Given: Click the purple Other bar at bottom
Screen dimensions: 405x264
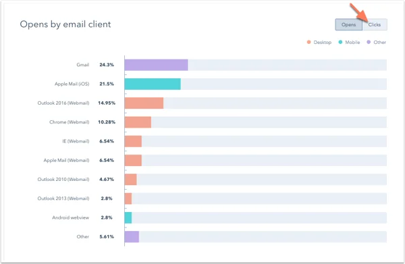Looking at the screenshot, I should (x=132, y=237).
